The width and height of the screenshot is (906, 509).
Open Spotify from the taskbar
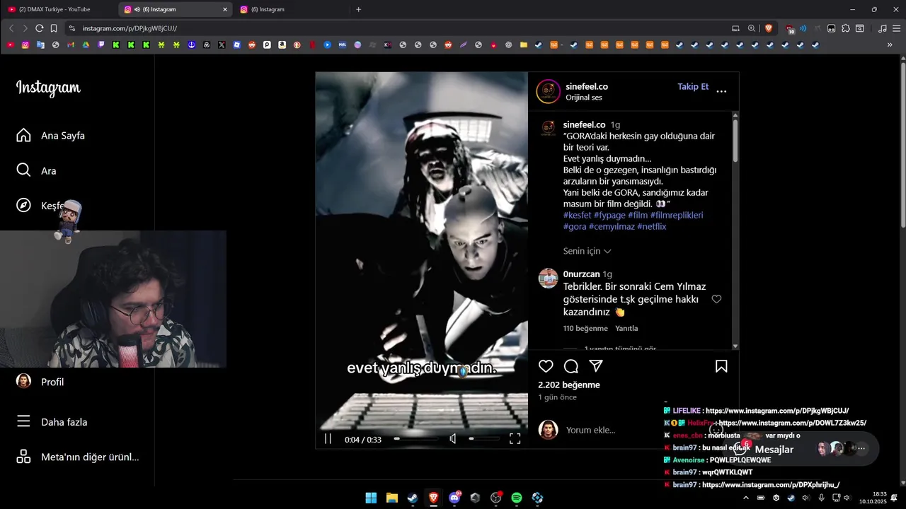[517, 498]
